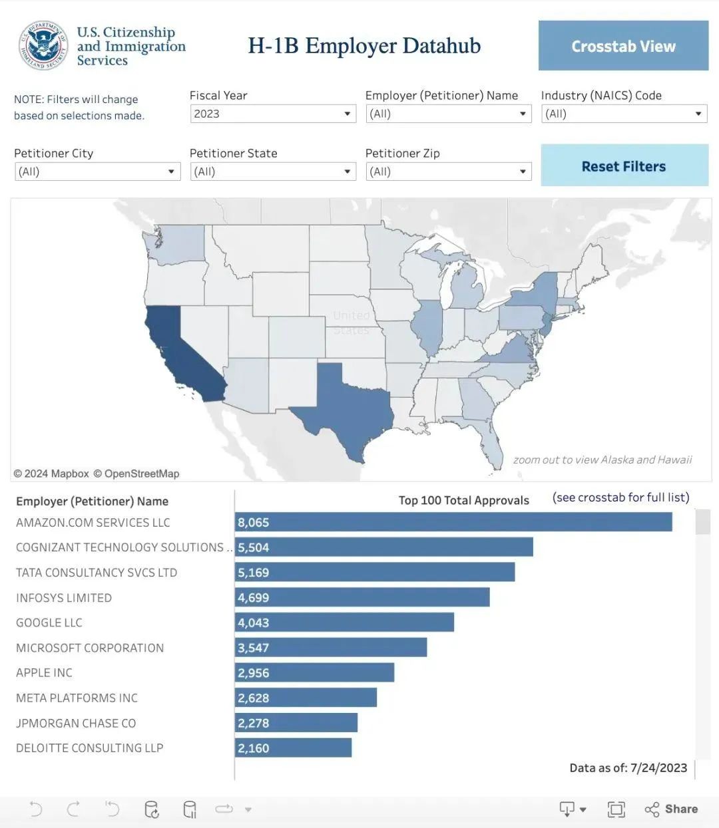Open the Petitioner City dropdown
This screenshot has height=828, width=719.
click(x=97, y=172)
